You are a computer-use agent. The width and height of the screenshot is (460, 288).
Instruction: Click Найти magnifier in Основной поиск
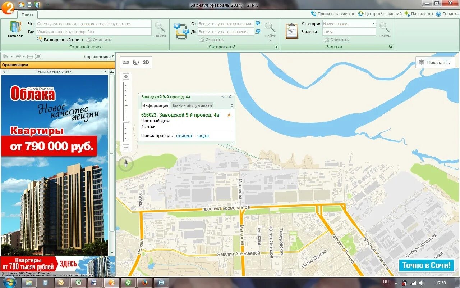point(160,30)
